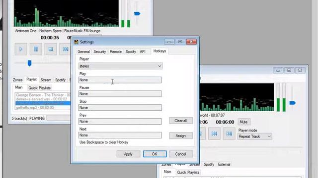Open the Security tab in Settings

click(x=99, y=51)
